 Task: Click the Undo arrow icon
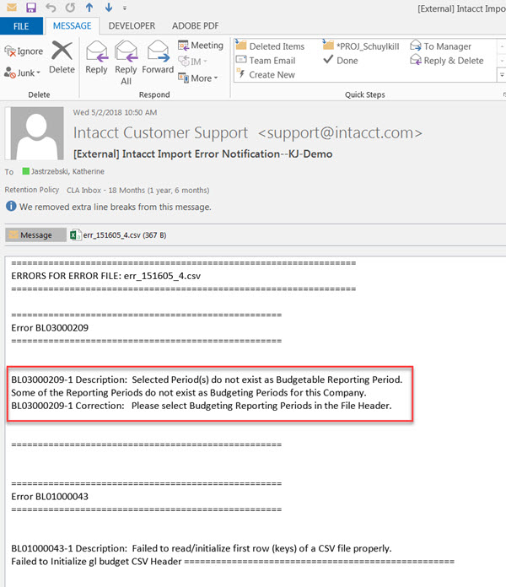pyautogui.click(x=51, y=8)
